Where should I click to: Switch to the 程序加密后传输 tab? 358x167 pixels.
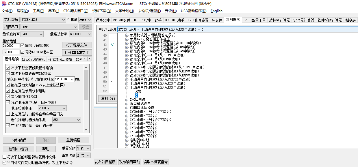(60, 59)
